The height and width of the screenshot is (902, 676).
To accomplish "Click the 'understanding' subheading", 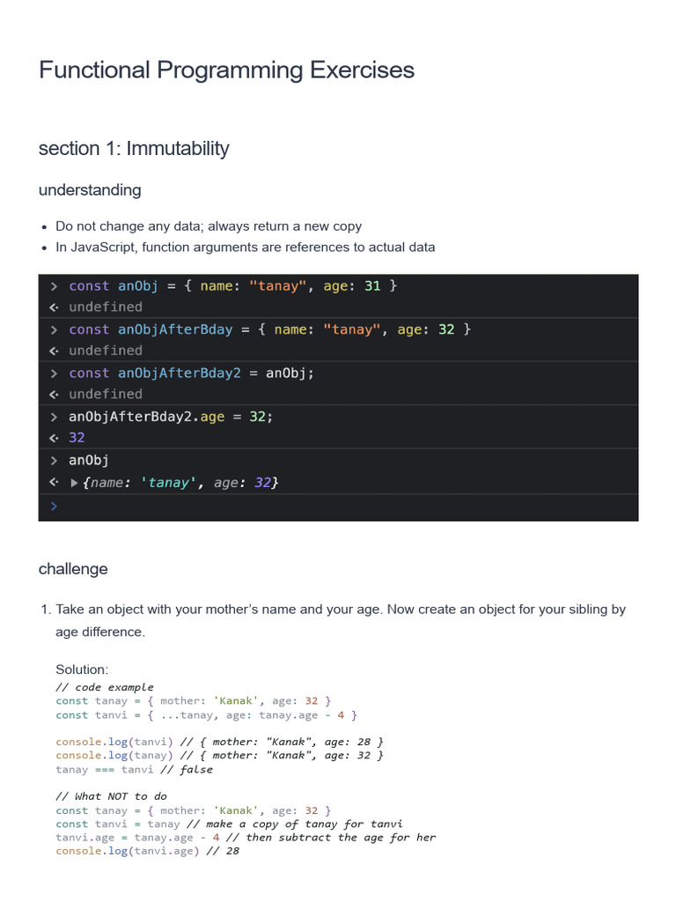I will 90,189.
